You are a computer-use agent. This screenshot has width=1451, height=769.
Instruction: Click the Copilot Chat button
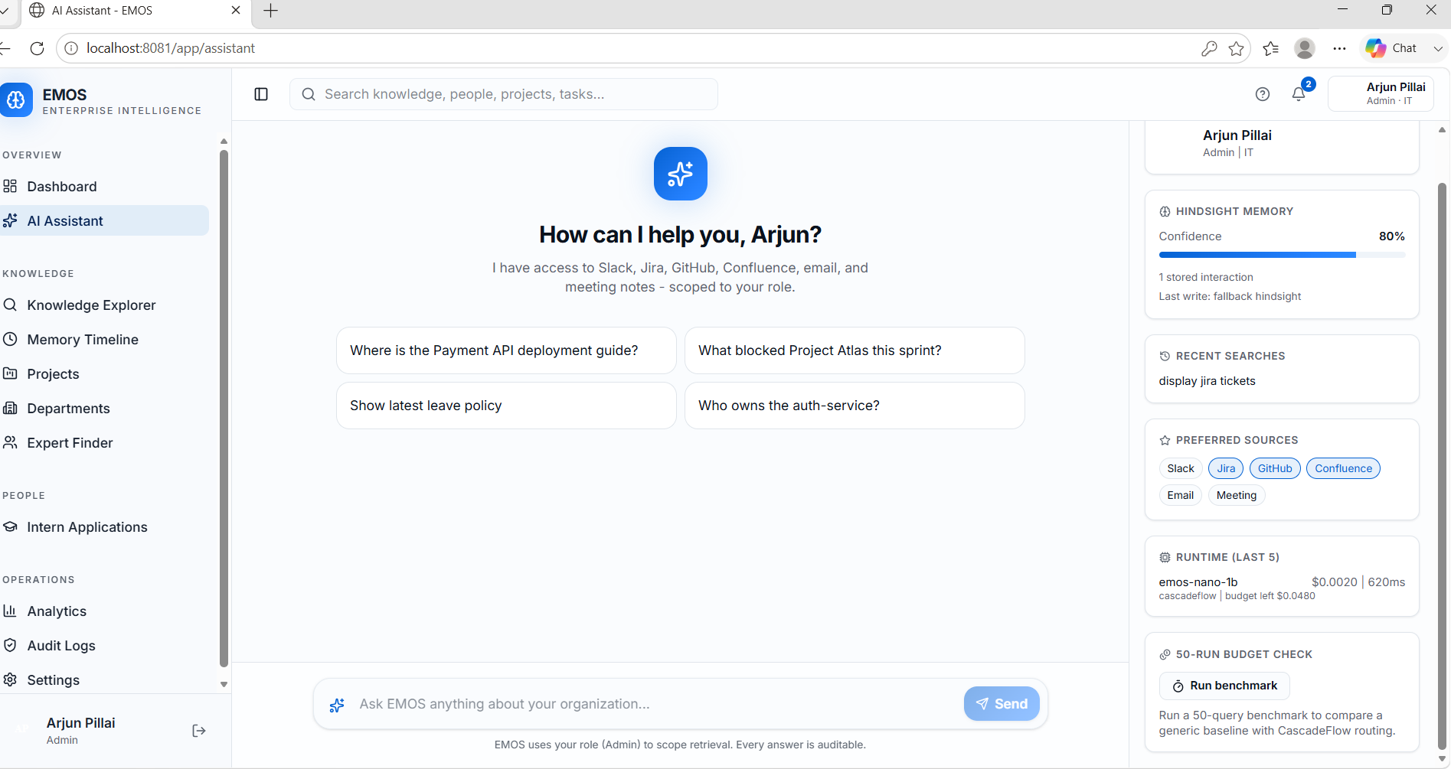[1392, 48]
